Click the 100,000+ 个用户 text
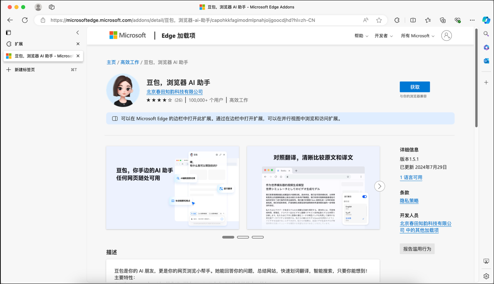The width and height of the screenshot is (494, 284). point(206,100)
